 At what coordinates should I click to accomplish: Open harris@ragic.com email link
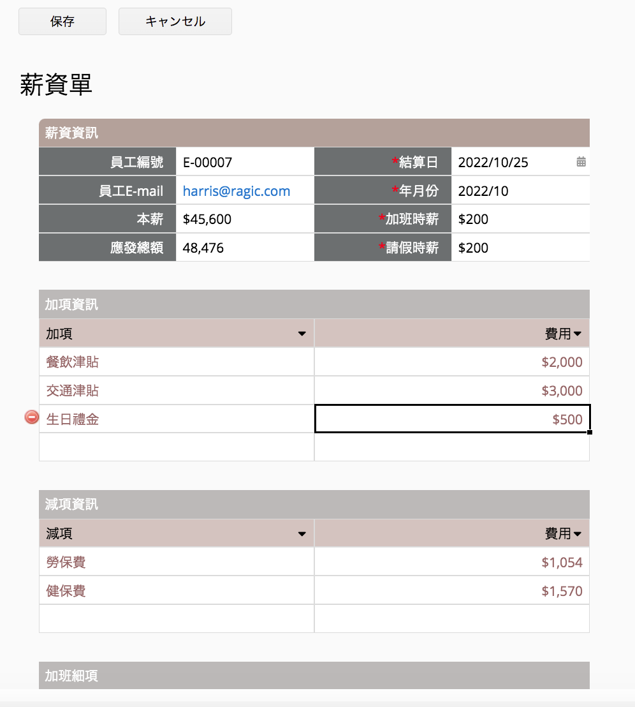[x=237, y=191]
